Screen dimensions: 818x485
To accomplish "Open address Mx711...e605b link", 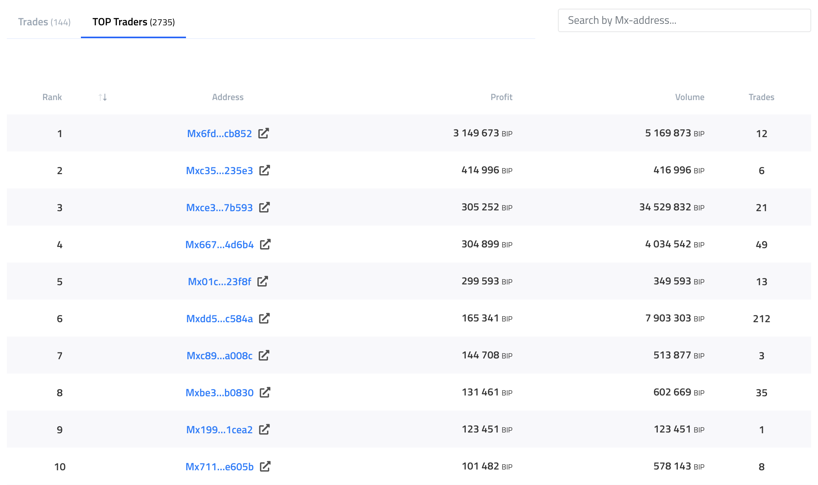I will pos(219,467).
